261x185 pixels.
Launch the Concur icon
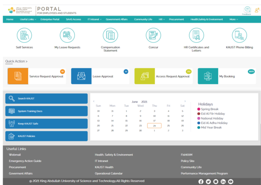coord(153,35)
